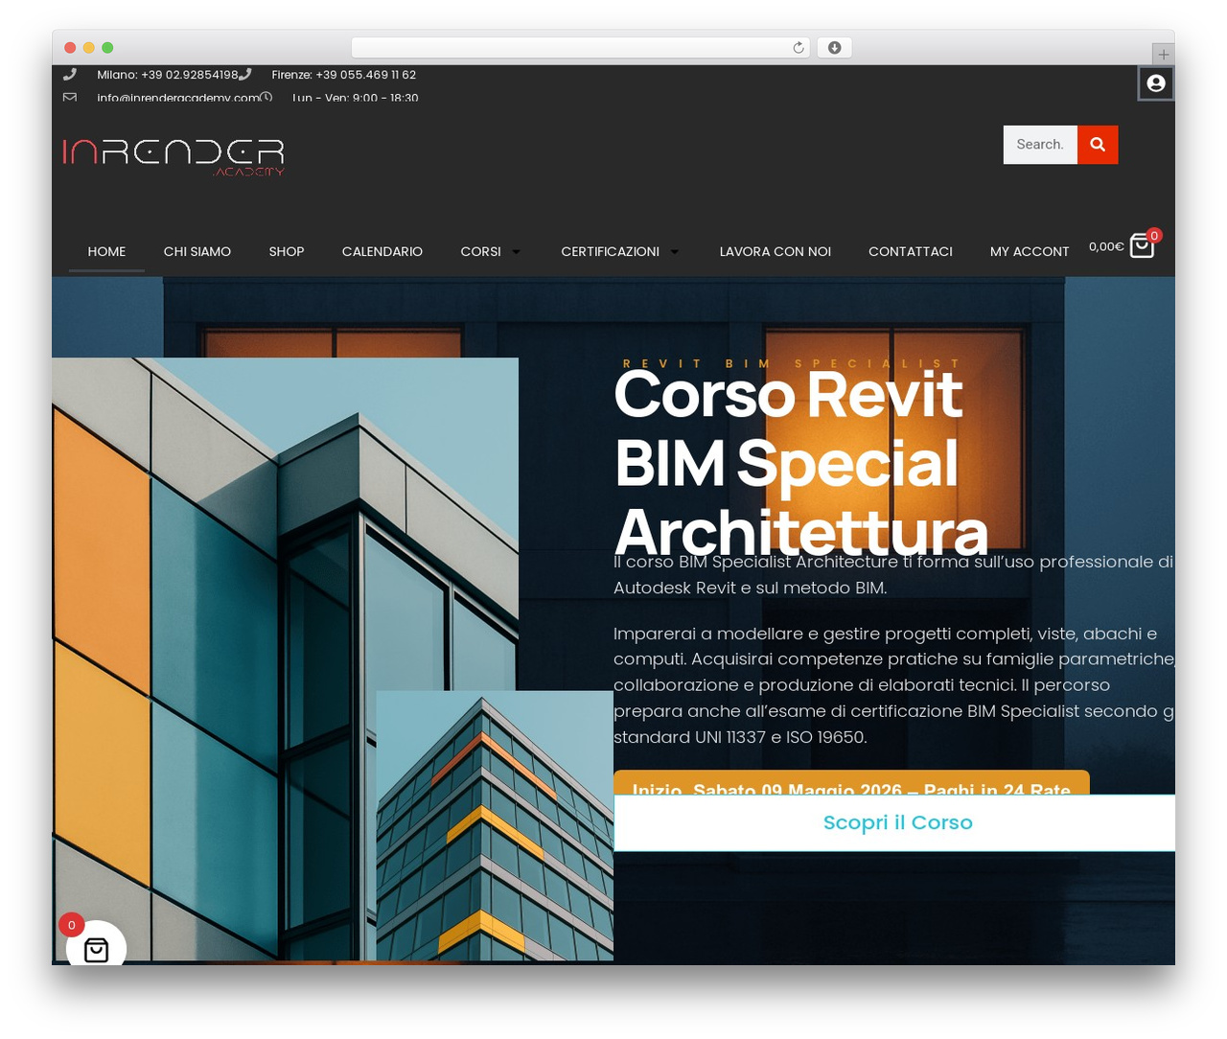
Task: Open the Contattaci menu item
Action: pos(911,251)
